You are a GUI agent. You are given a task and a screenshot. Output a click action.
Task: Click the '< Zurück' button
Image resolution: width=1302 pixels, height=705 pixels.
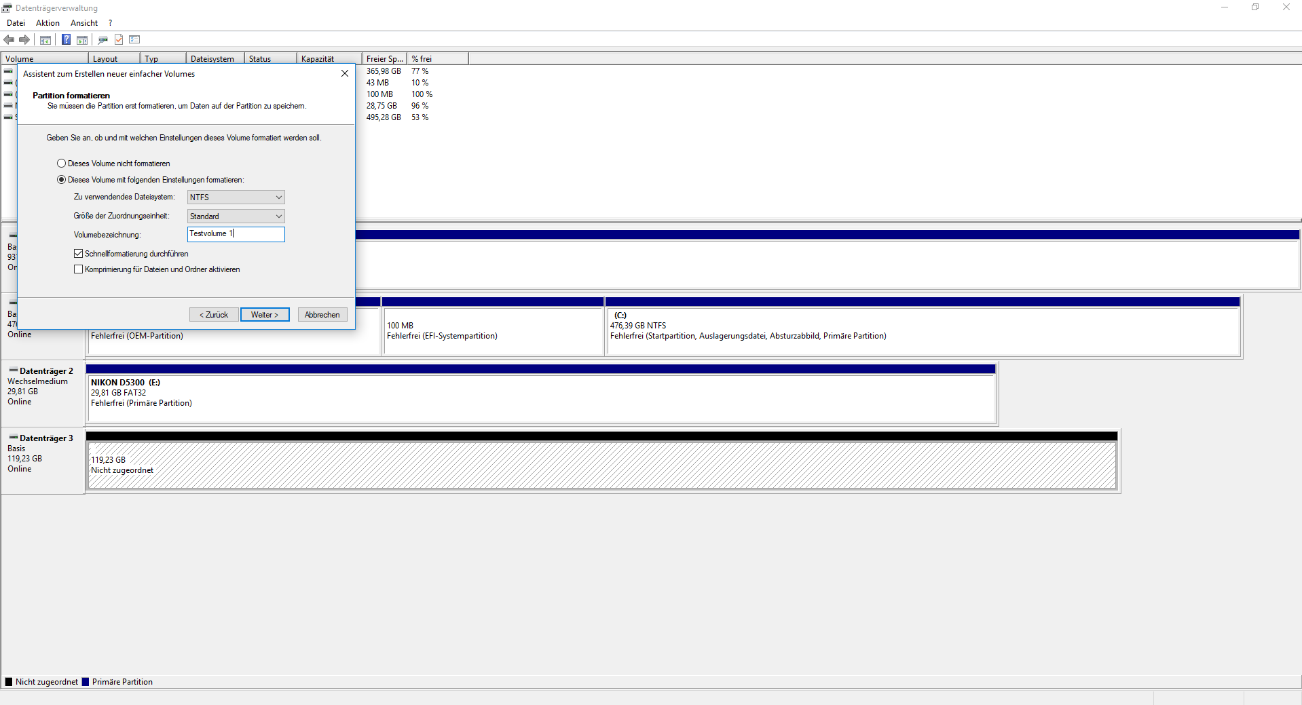pos(214,315)
